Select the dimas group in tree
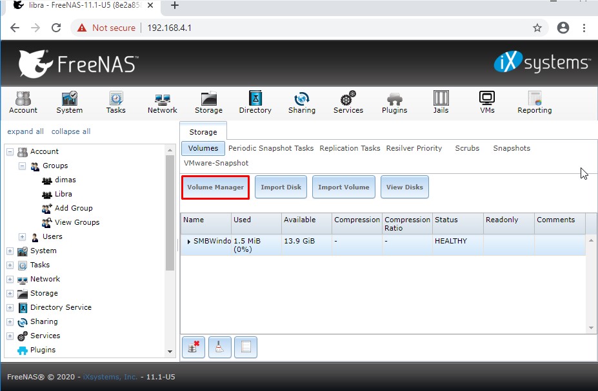 65,180
